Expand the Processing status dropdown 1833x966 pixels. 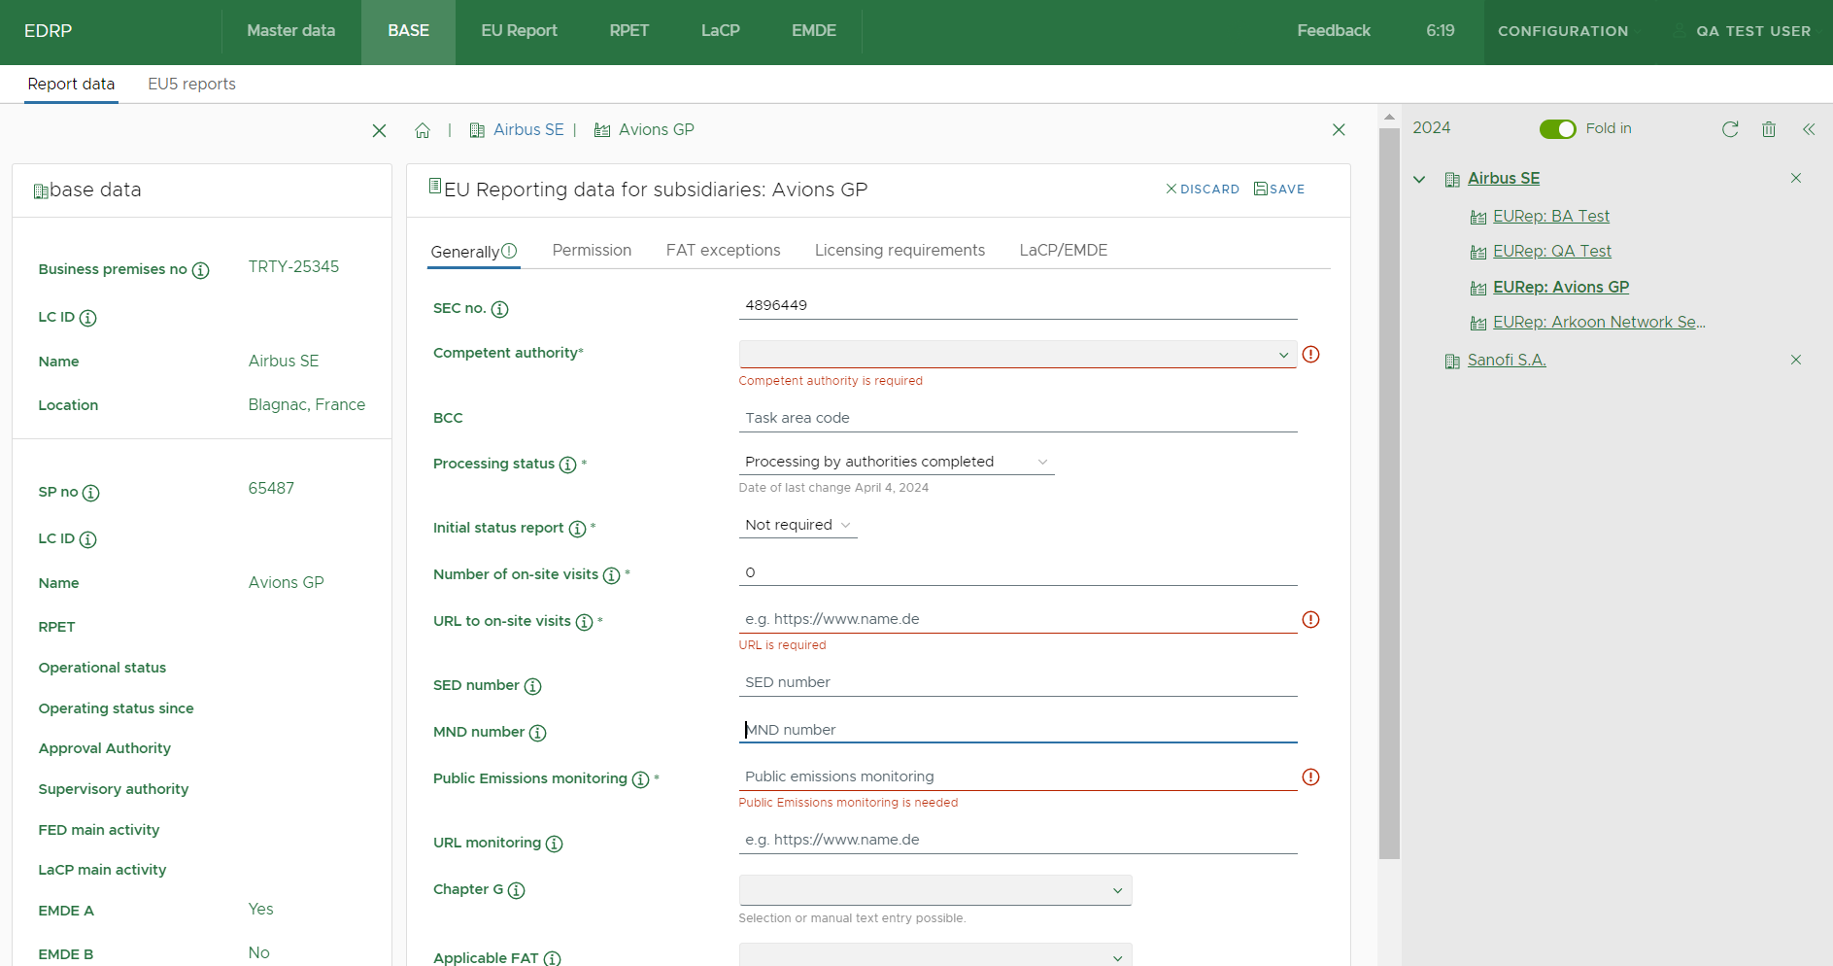[x=896, y=462]
